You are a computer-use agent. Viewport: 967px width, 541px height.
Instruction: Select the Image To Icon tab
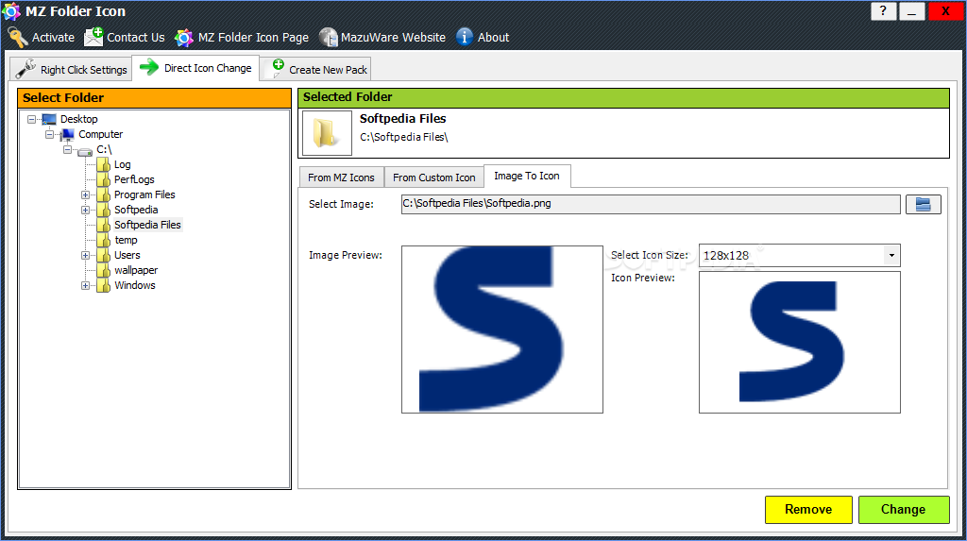pyautogui.click(x=527, y=176)
